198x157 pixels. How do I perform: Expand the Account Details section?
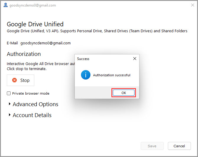click(30, 115)
